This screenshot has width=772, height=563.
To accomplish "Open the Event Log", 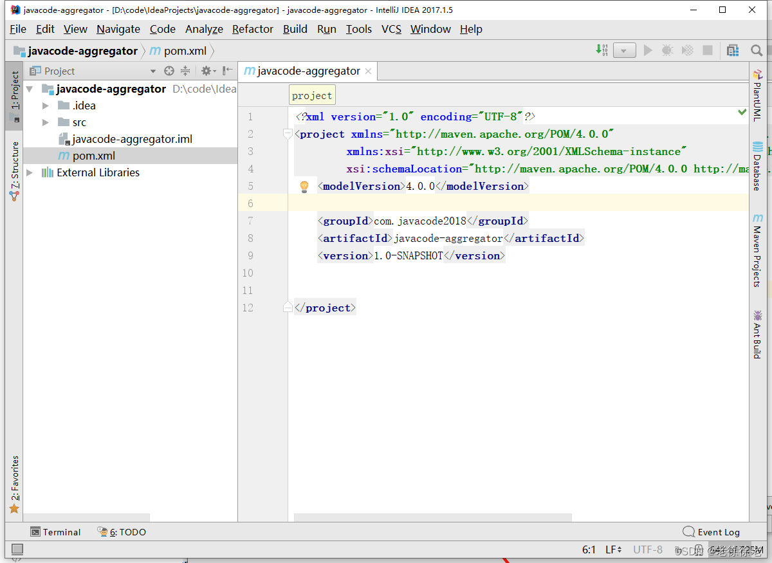I will tap(712, 532).
